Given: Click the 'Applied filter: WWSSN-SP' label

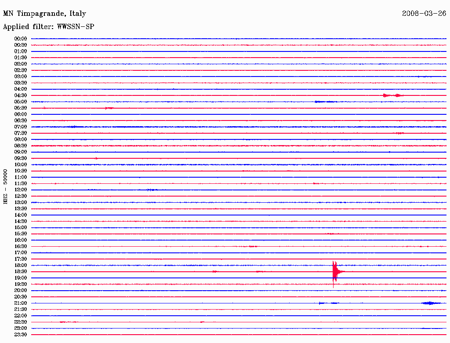Looking at the screenshot, I should pyautogui.click(x=48, y=26).
